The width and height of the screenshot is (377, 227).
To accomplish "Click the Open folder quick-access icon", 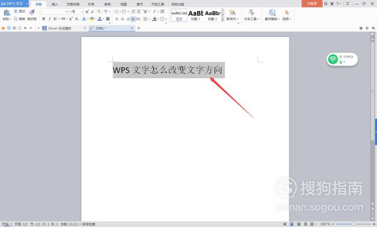I will [x=3, y=28].
